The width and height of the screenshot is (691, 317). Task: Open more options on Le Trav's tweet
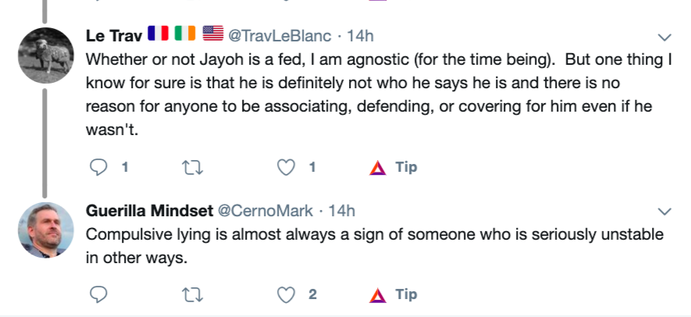pos(665,37)
